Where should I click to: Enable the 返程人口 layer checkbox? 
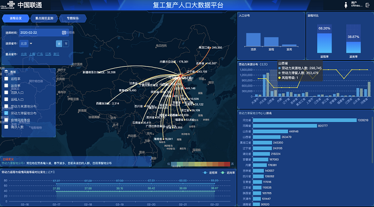coord(6,99)
